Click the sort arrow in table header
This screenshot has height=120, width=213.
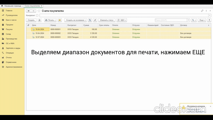(209, 25)
